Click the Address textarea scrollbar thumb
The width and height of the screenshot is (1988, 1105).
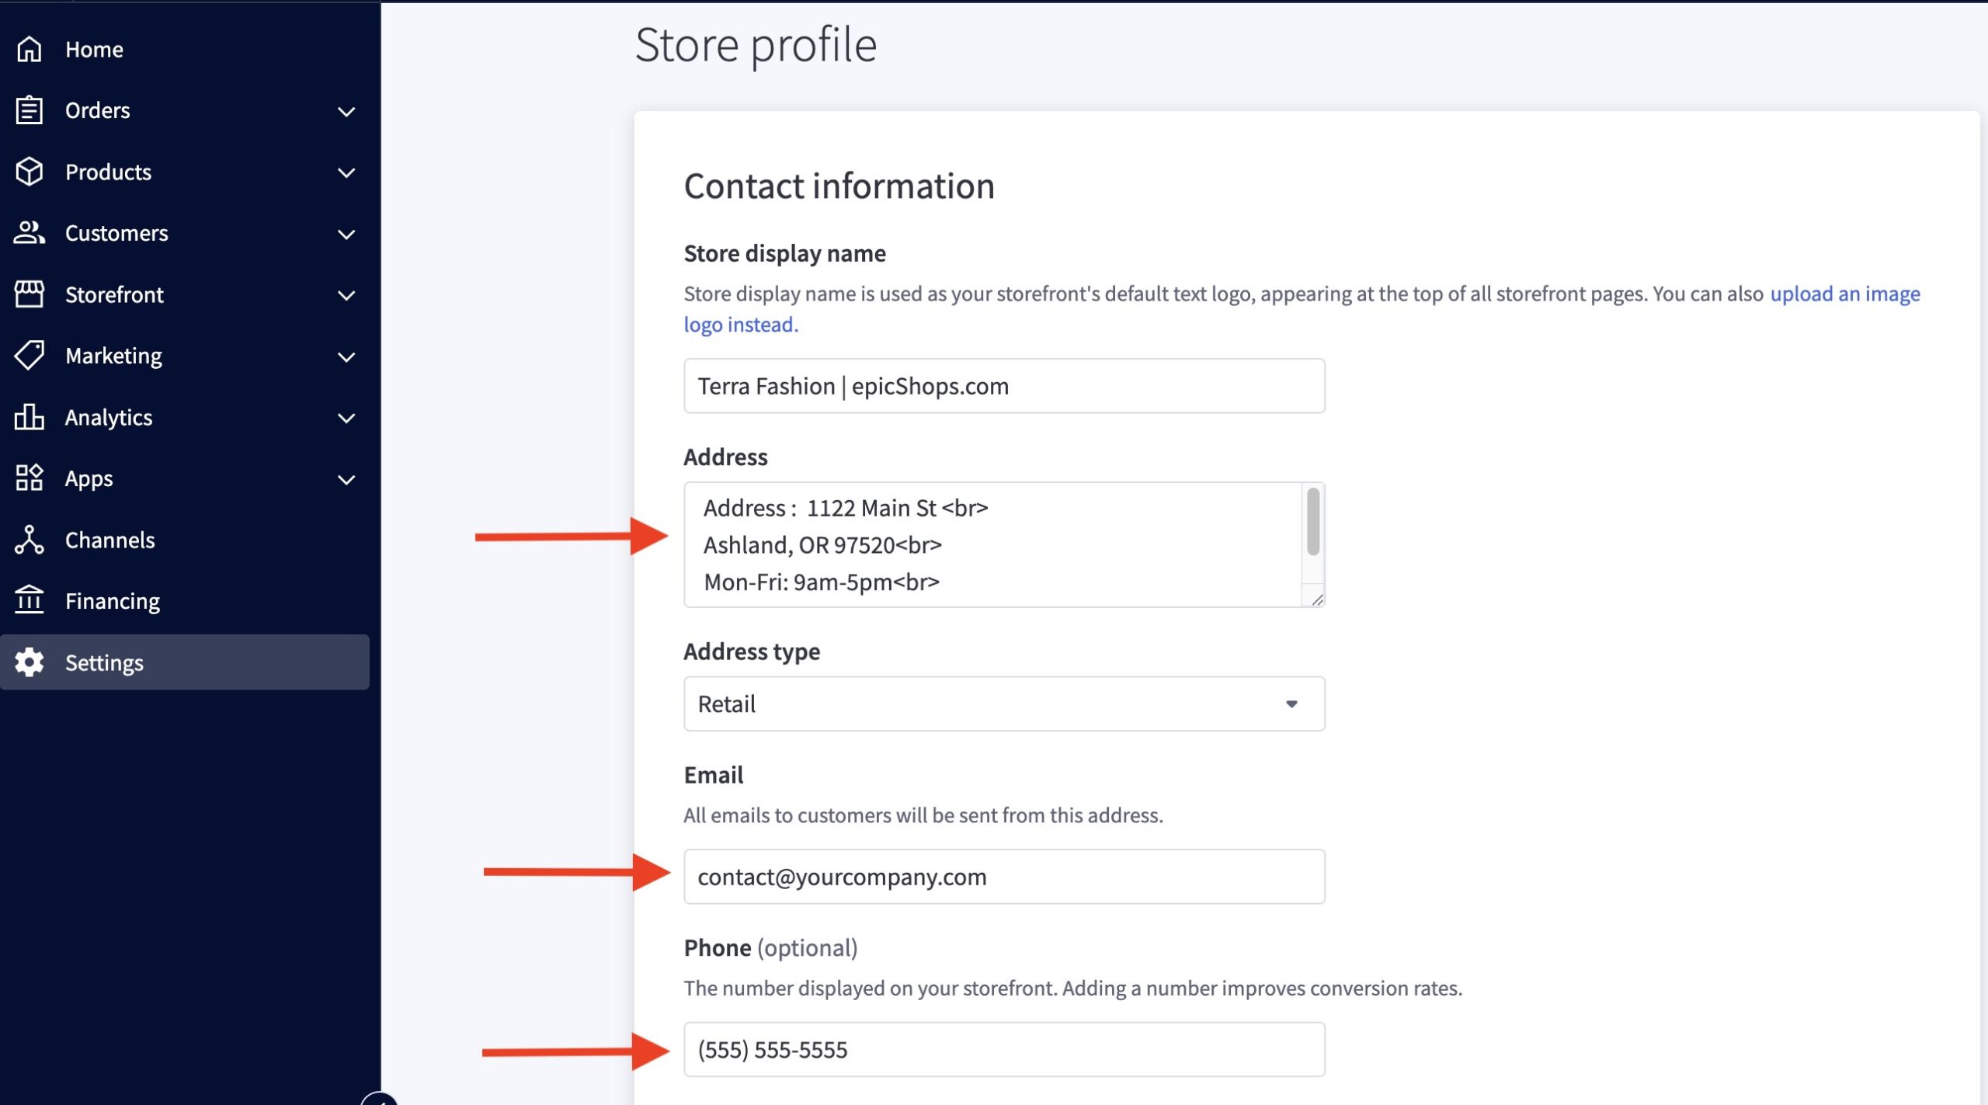click(x=1312, y=521)
